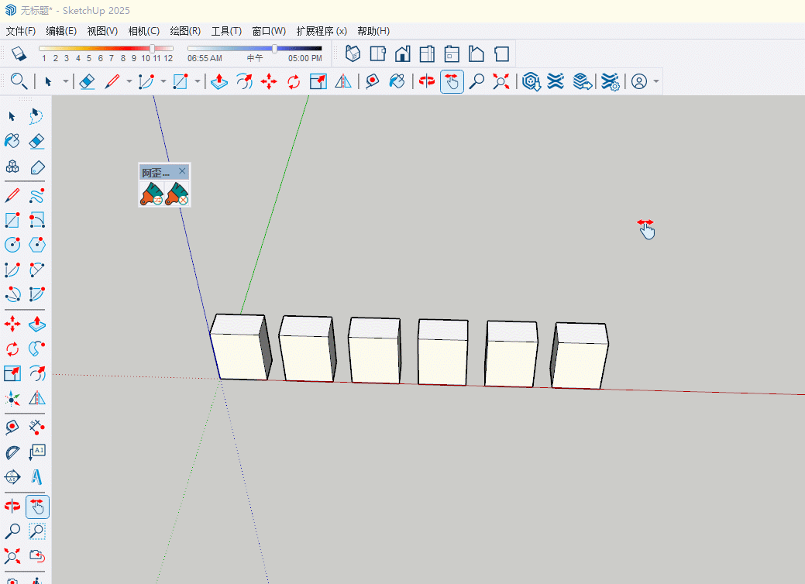
Task: Click the Search magnifier on top toolbar
Action: coord(19,81)
